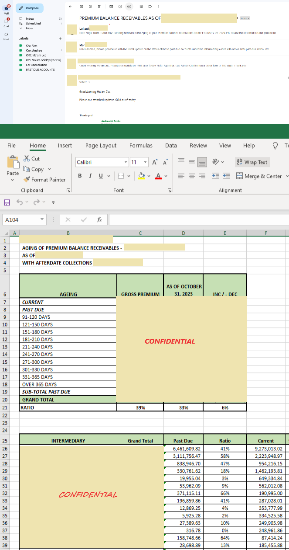Toggle the Center horizontal alignment button
The width and height of the screenshot is (289, 550).
click(192, 176)
